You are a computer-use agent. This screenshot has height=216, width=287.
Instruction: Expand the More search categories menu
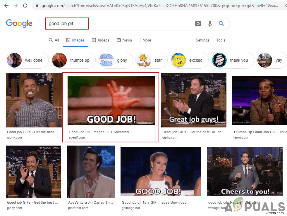point(145,40)
